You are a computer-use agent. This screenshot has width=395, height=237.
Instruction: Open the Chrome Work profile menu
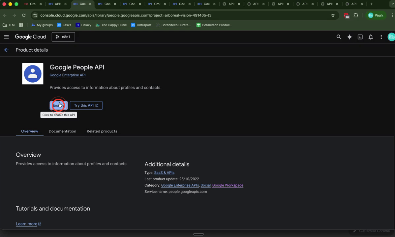[x=376, y=15]
